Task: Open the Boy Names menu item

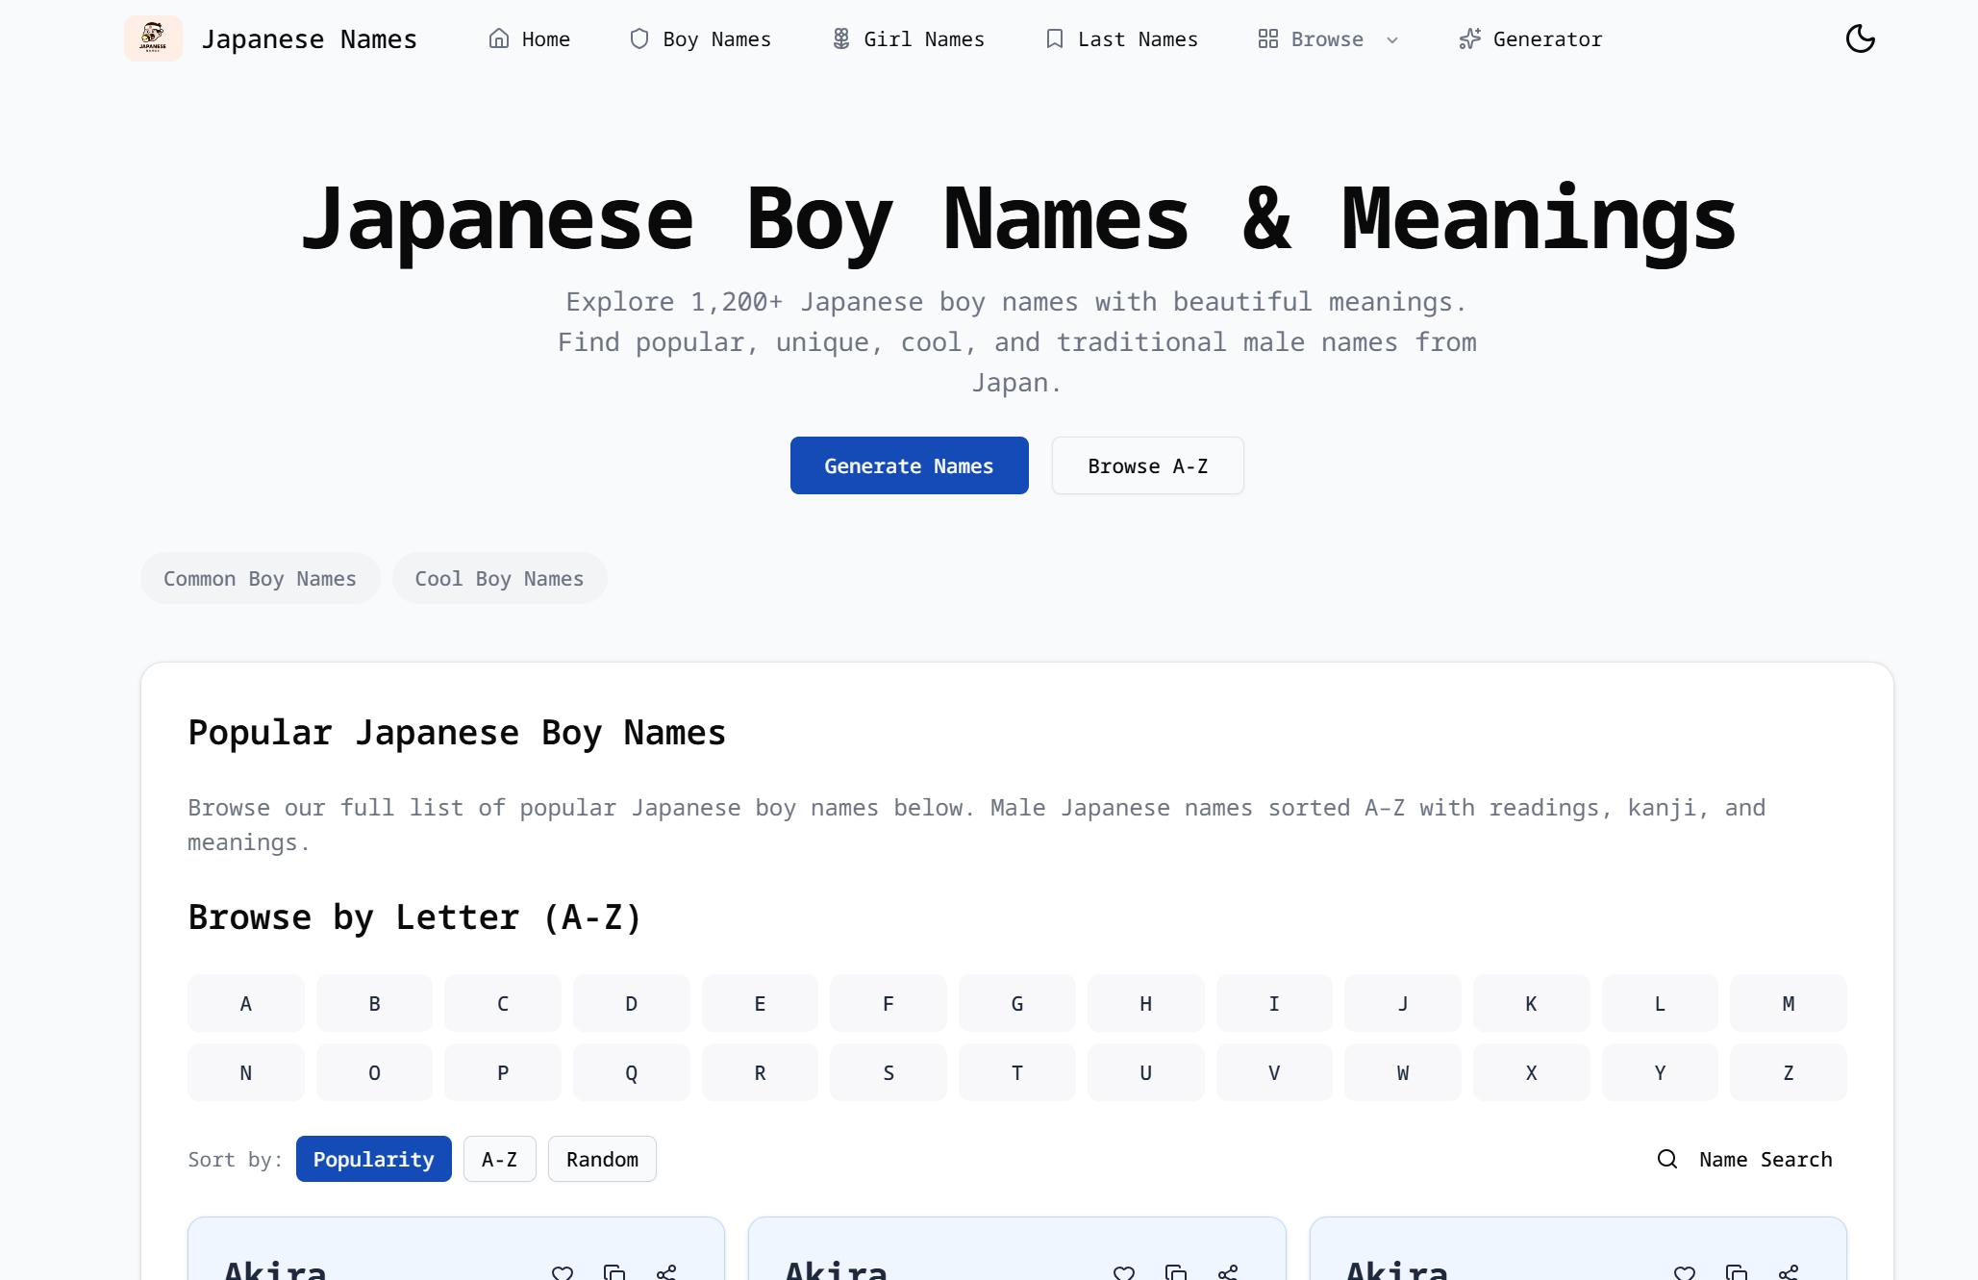Action: click(700, 38)
